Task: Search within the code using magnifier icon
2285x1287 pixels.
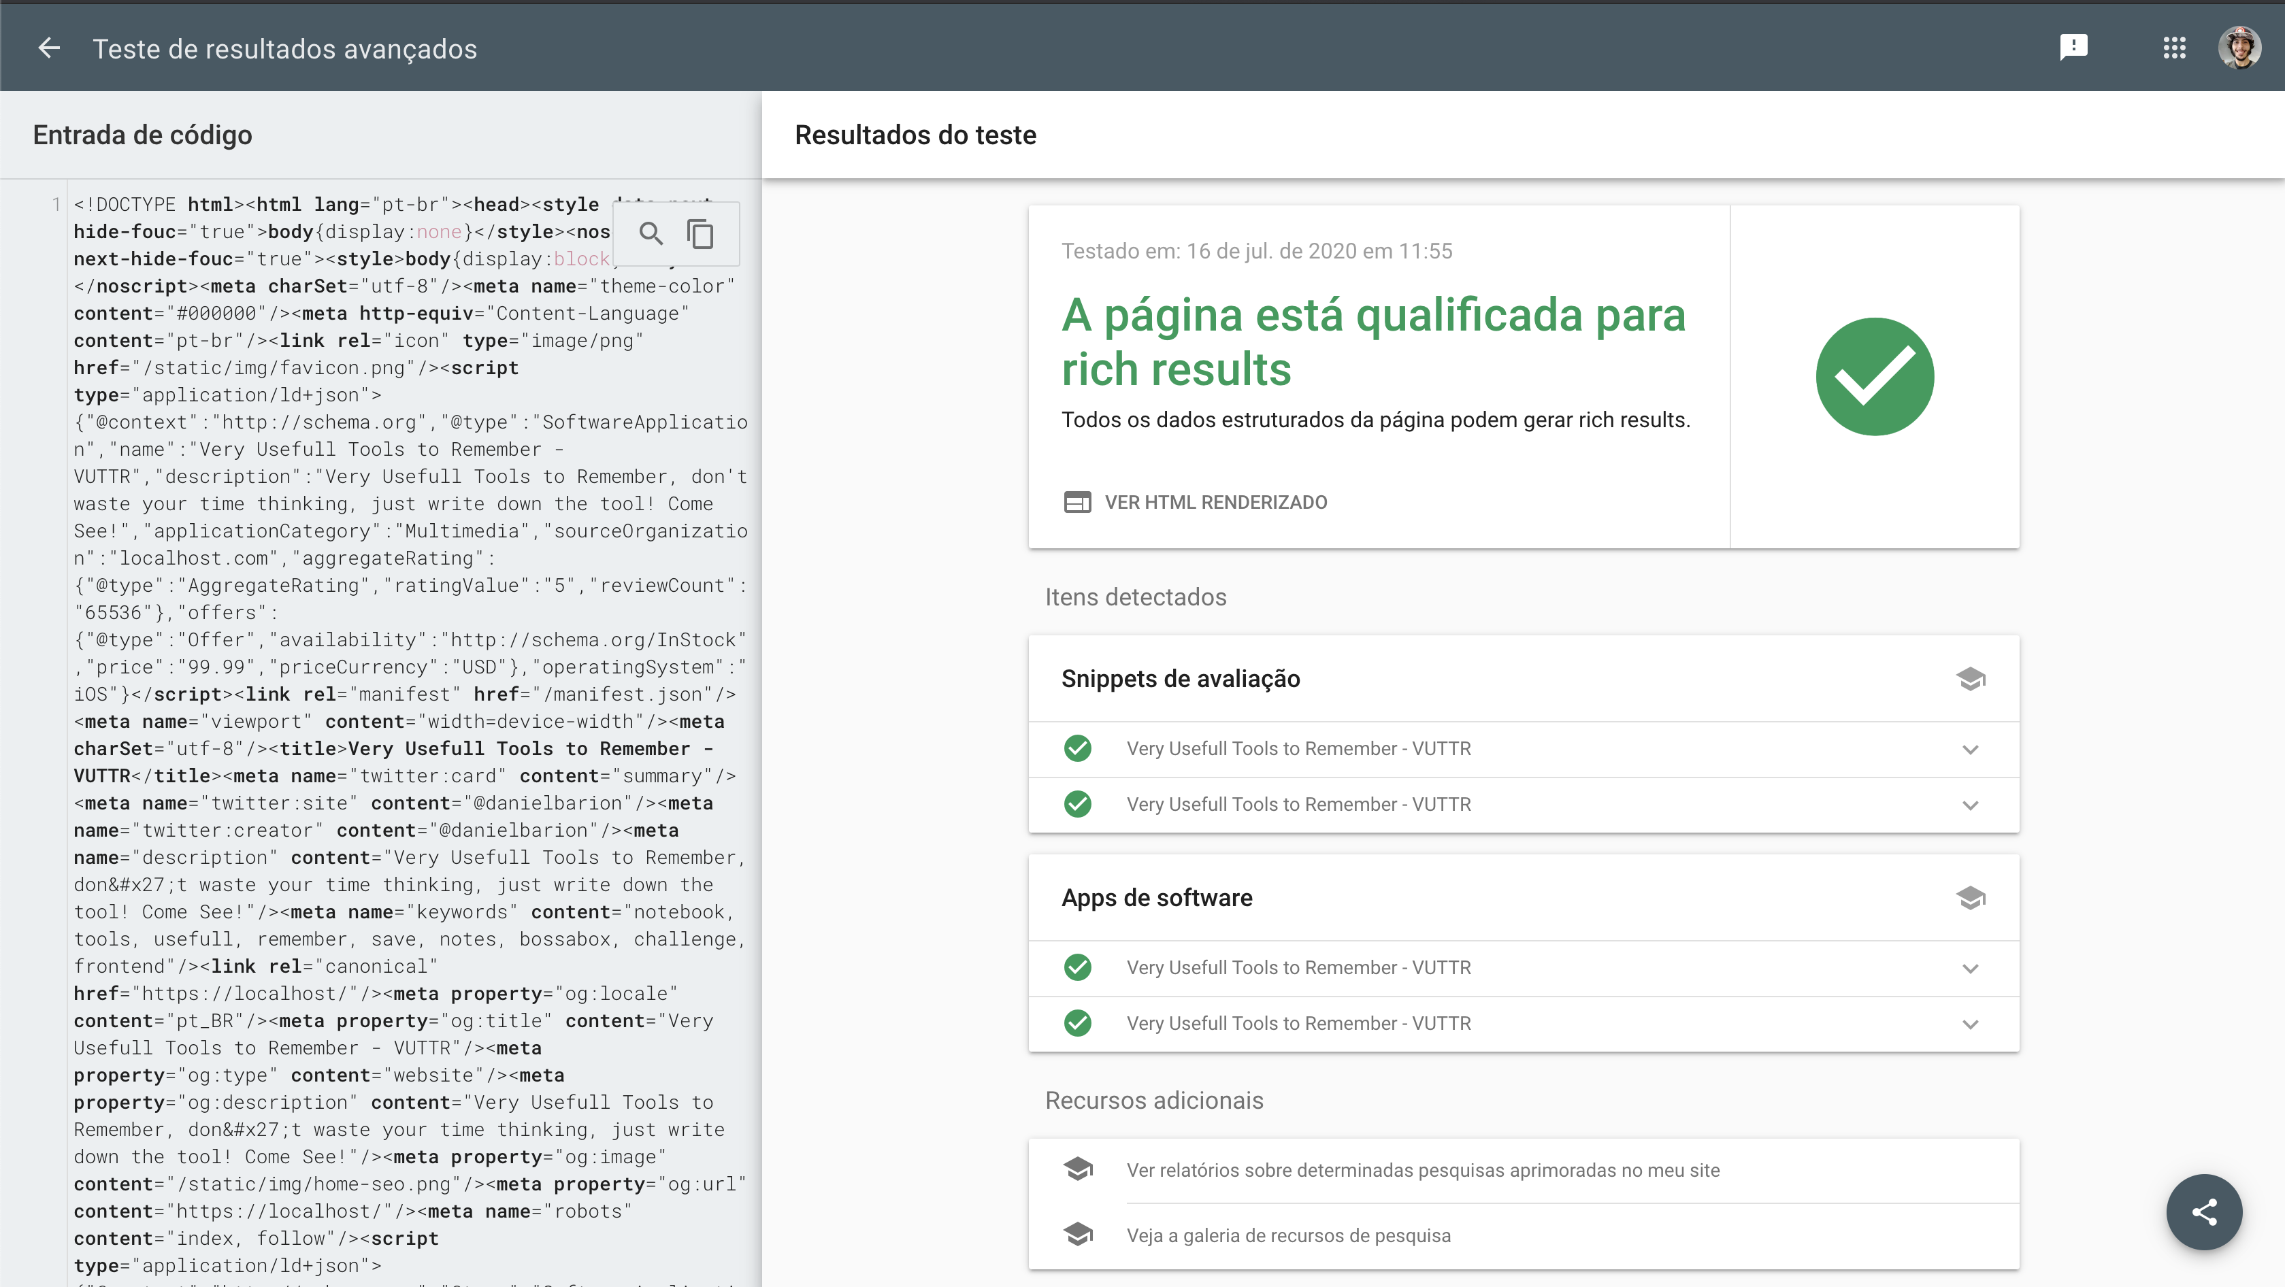Action: click(x=651, y=234)
